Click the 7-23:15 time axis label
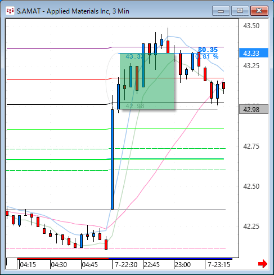 pyautogui.click(x=219, y=265)
